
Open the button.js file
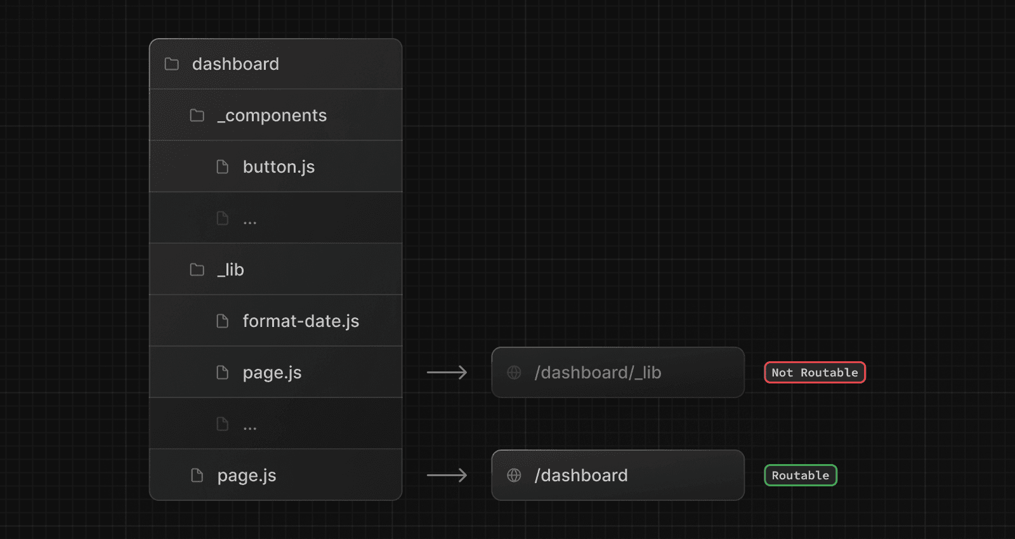(278, 167)
